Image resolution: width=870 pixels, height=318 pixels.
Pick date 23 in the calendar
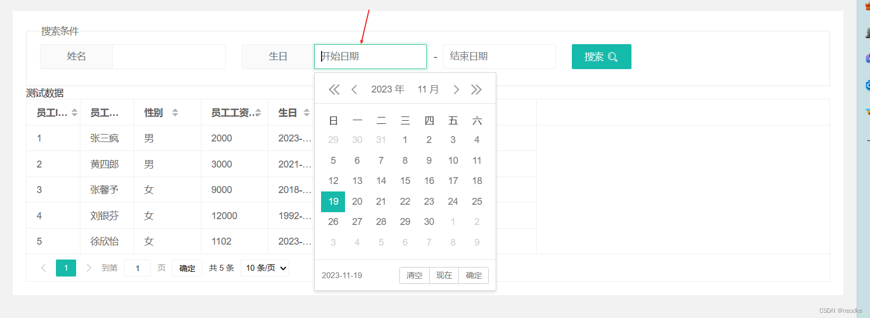tap(429, 202)
